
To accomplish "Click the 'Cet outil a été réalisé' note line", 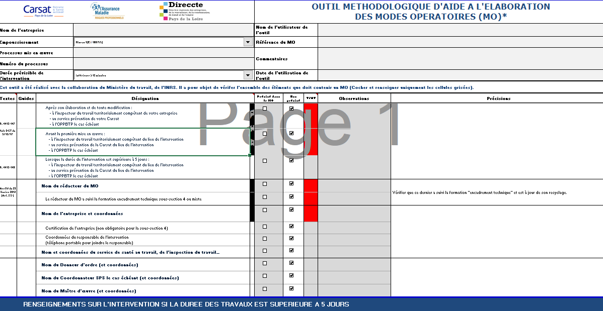I will [237, 87].
